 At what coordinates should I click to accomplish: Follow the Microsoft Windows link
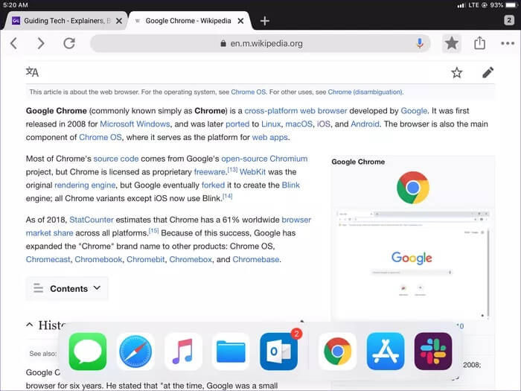pyautogui.click(x=135, y=124)
